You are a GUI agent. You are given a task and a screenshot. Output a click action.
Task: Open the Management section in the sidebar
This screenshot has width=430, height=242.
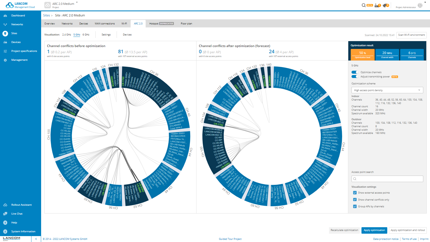tap(20, 60)
